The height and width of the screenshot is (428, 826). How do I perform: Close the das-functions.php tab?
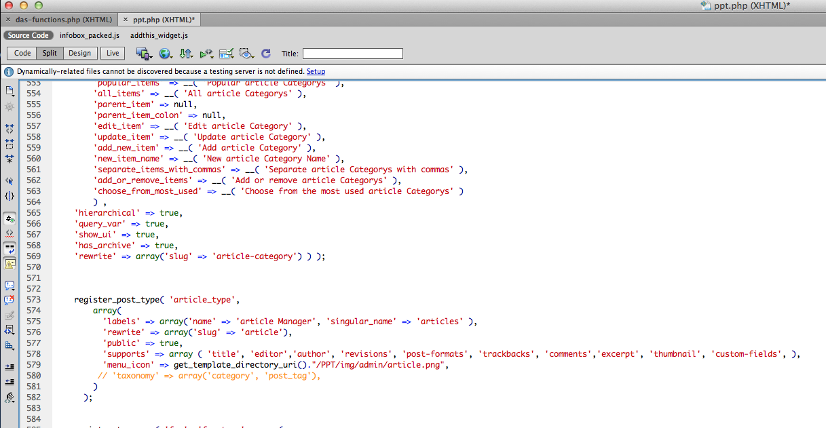[x=7, y=20]
